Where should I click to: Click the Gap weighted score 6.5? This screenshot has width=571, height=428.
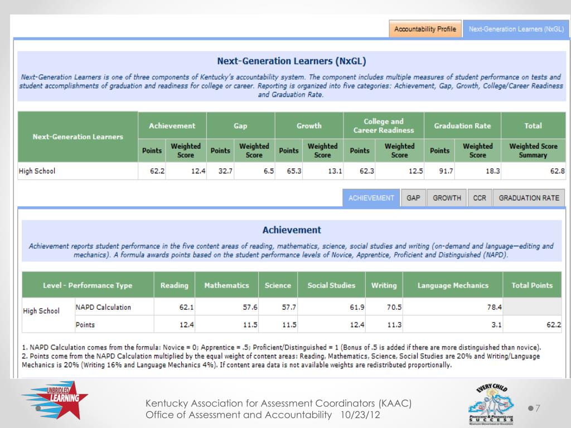coord(269,171)
